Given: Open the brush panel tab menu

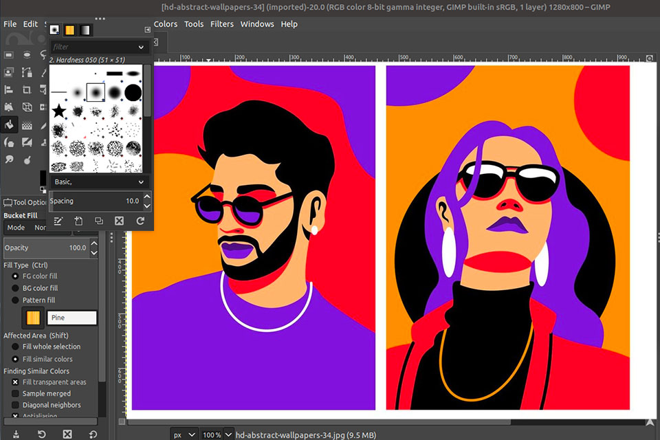Looking at the screenshot, I should pyautogui.click(x=147, y=30).
